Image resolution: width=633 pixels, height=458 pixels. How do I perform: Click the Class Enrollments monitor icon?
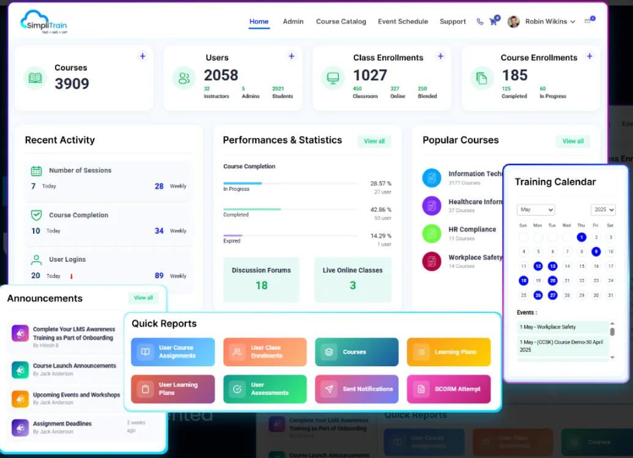click(332, 78)
